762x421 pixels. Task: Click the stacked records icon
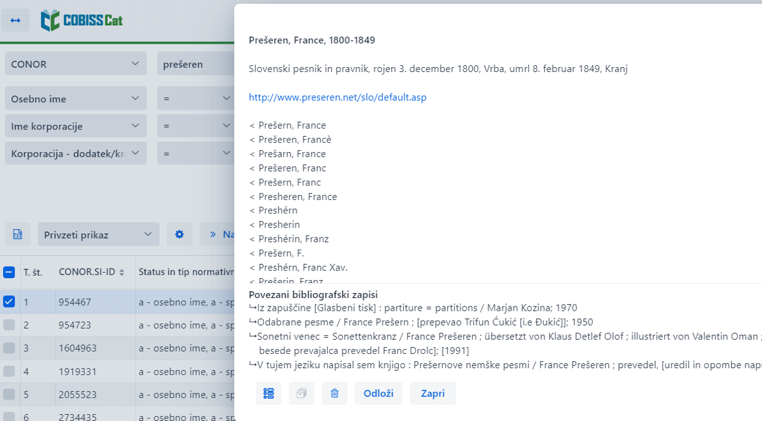coord(302,393)
